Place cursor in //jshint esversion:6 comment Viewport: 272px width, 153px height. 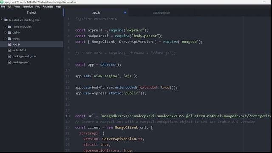click(x=96, y=19)
